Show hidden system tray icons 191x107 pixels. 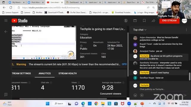[150, 103]
